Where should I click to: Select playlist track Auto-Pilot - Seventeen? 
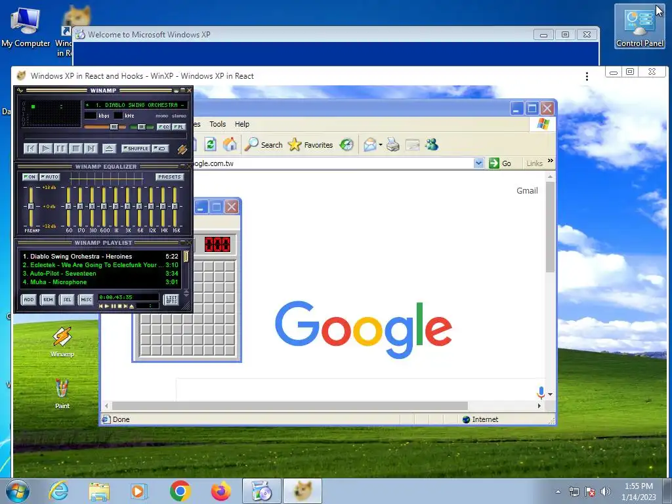pyautogui.click(x=100, y=274)
